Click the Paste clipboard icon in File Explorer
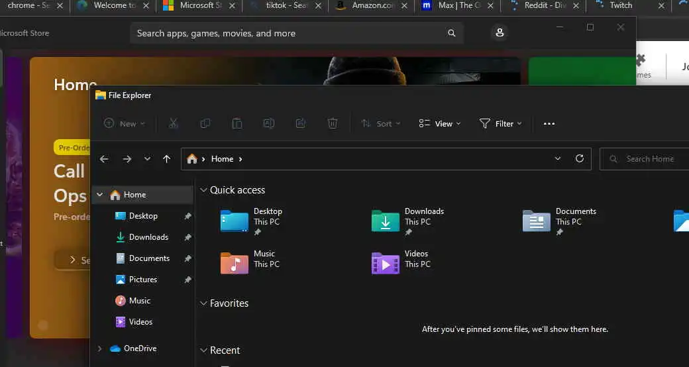The image size is (689, 367). (237, 124)
